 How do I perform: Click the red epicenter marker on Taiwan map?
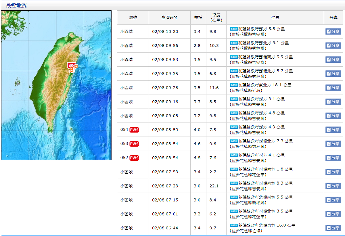(72, 65)
